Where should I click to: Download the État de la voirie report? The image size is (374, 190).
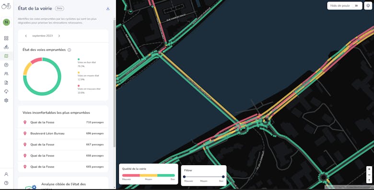click(x=108, y=8)
